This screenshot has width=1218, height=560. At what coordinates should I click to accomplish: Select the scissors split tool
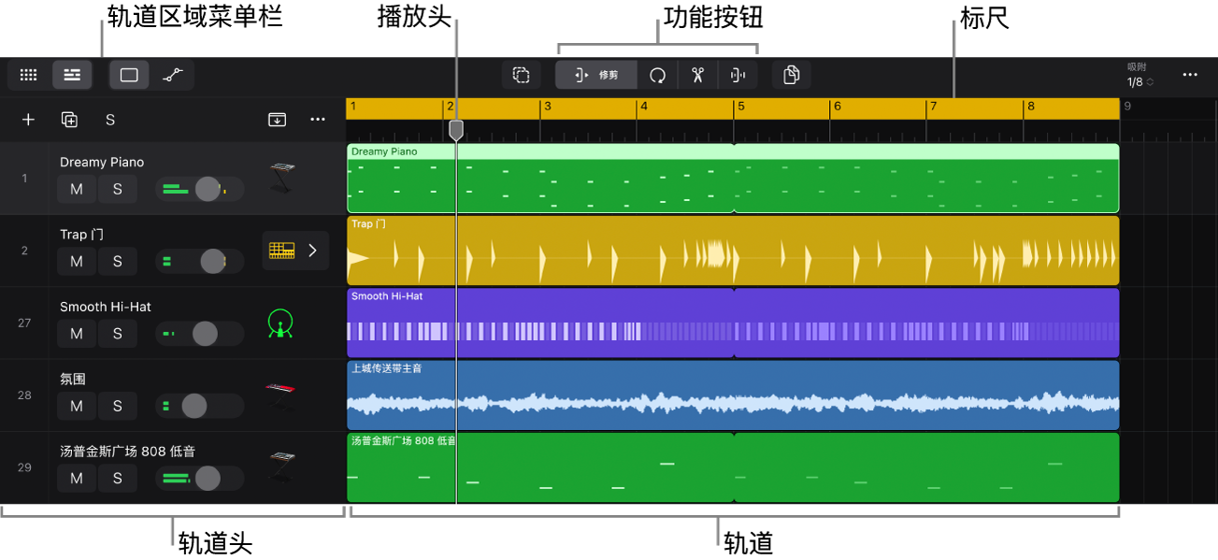click(697, 75)
